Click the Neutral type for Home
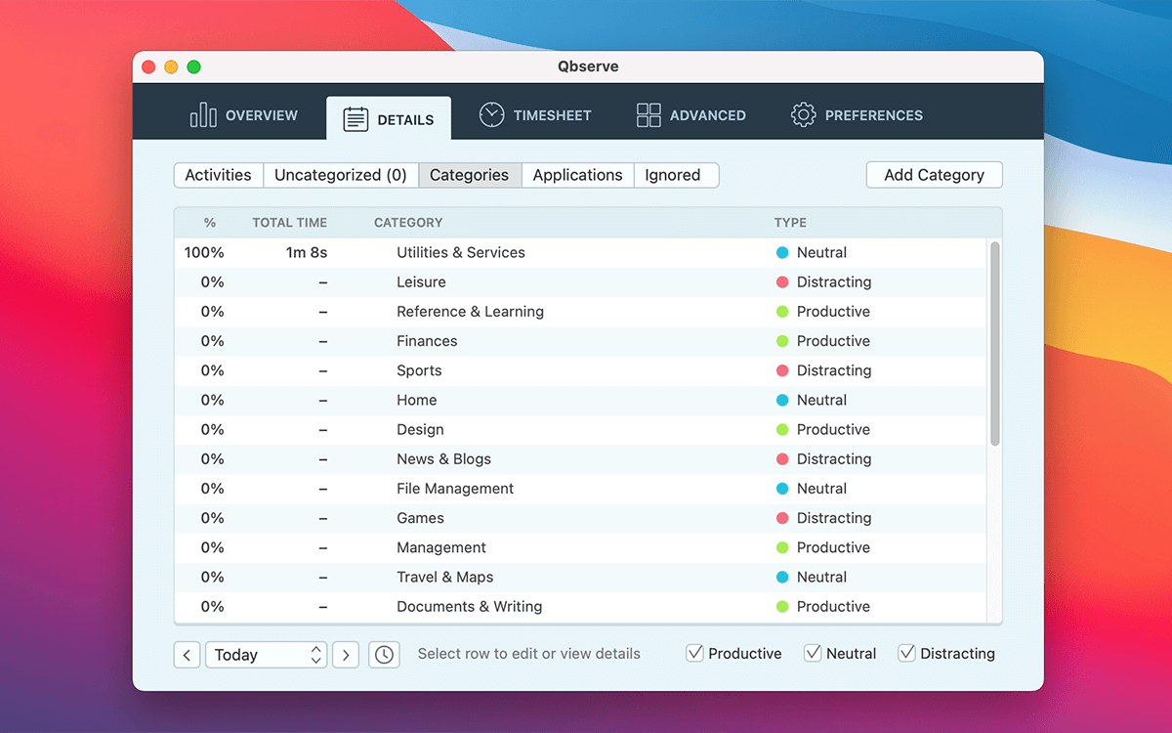1172x733 pixels. point(821,400)
